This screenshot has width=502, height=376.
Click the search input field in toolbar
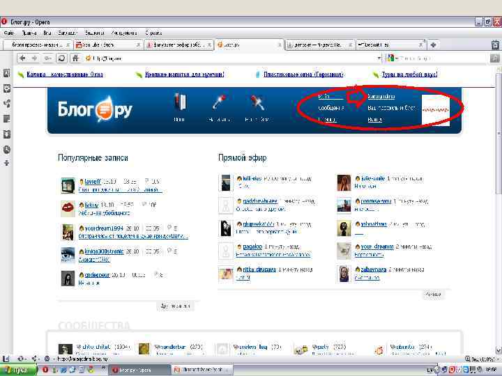[442, 58]
